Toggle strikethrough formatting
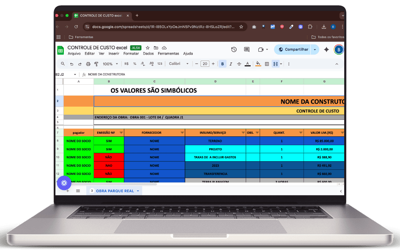Image resolution: width=400 pixels, height=251 pixels. click(239, 64)
